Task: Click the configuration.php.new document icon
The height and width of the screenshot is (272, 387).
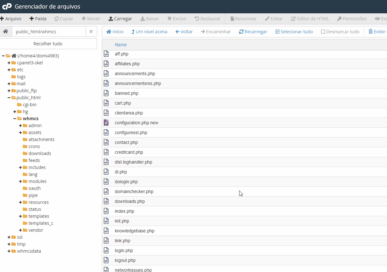Action: (x=106, y=123)
